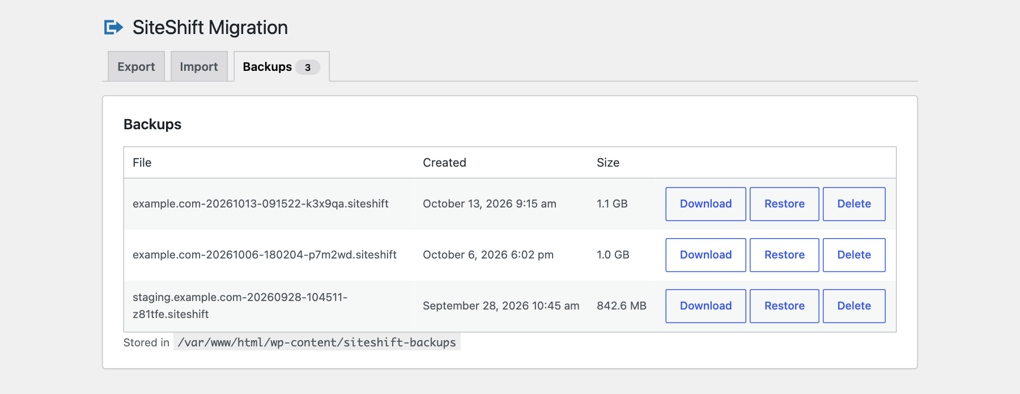Delete the 842.6 MB staging backup

[x=854, y=306]
